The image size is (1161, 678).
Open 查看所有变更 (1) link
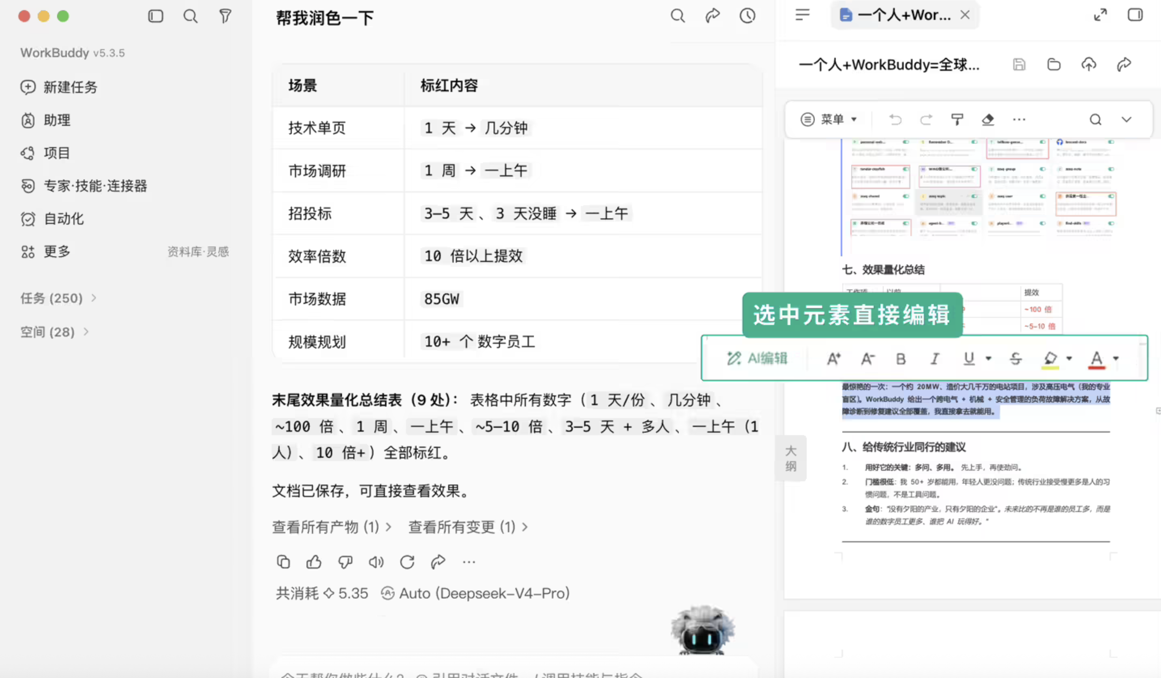tap(468, 527)
